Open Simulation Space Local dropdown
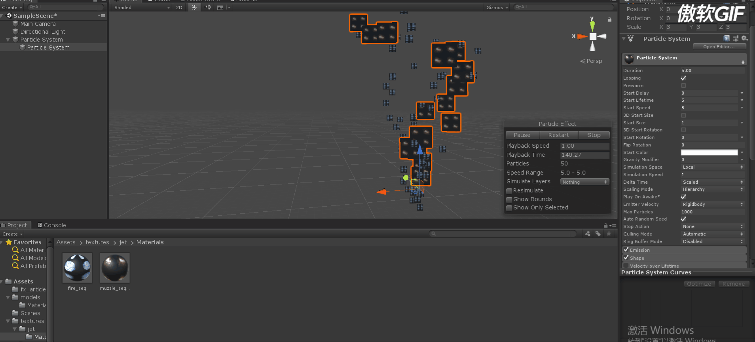The height and width of the screenshot is (342, 755). (x=713, y=167)
